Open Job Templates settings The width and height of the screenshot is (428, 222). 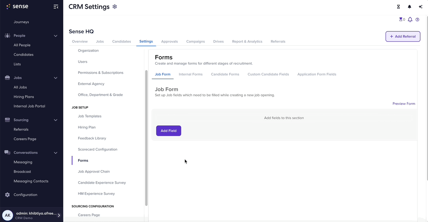coord(90,116)
